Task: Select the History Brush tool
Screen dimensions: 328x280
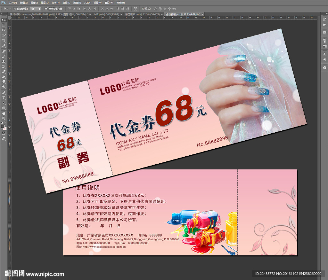Action: click(x=4, y=66)
